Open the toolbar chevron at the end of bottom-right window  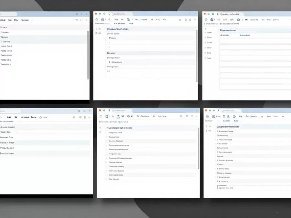[x=283, y=116]
